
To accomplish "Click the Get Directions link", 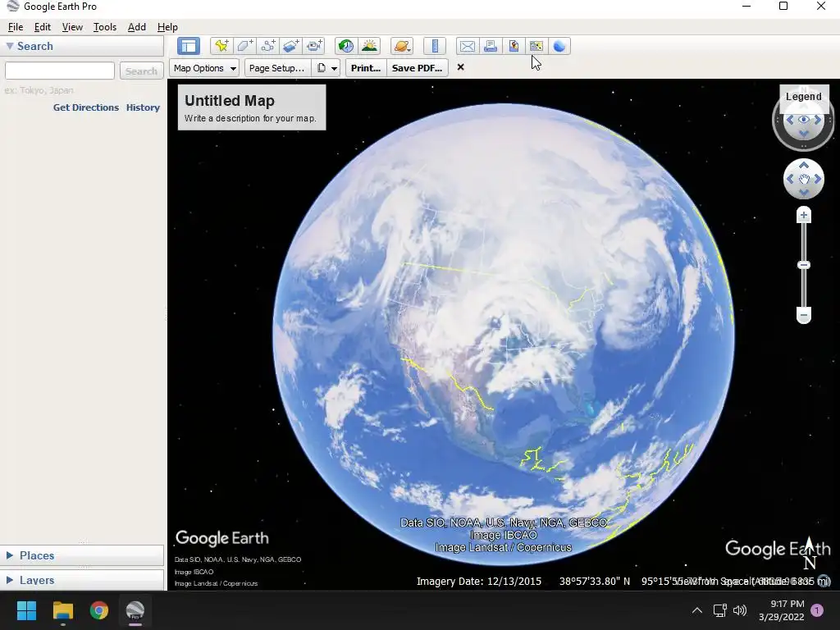I will tap(85, 107).
